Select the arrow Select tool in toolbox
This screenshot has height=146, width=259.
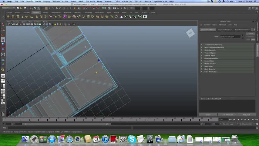tap(3, 25)
